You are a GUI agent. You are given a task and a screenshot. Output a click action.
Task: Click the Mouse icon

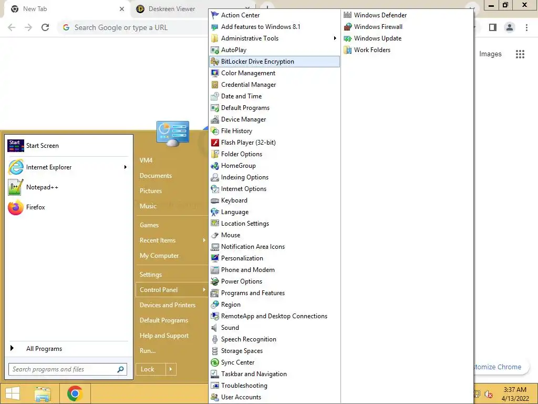215,235
